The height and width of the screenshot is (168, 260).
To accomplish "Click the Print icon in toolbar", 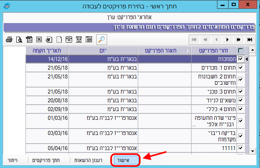I will click(10, 39).
